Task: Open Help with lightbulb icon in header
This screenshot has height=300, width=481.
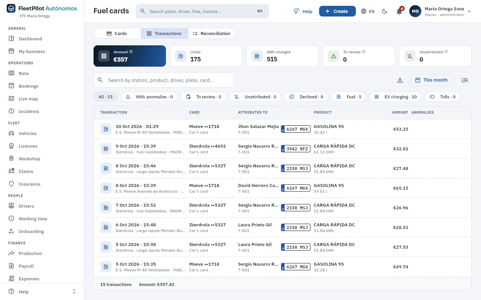Action: (x=303, y=11)
